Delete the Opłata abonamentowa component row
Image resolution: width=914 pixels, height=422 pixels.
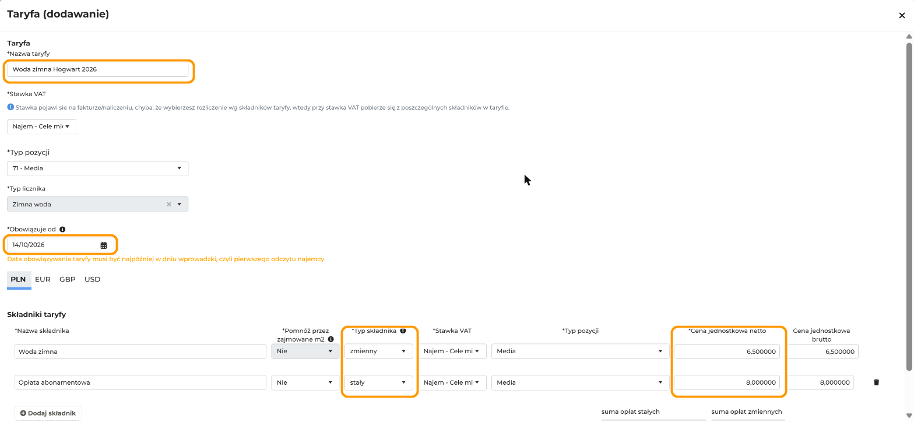coord(876,382)
